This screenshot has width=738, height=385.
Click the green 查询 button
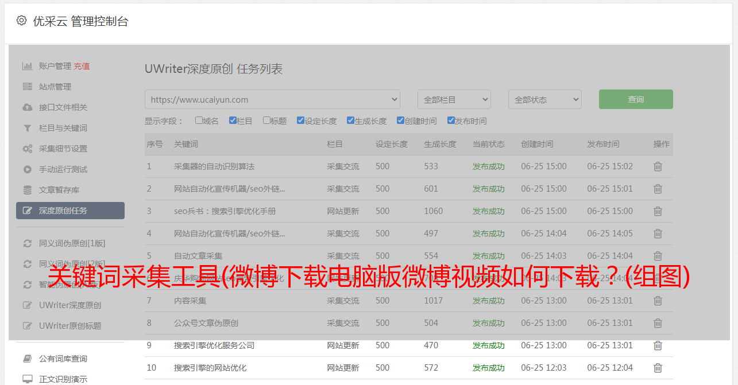point(636,99)
